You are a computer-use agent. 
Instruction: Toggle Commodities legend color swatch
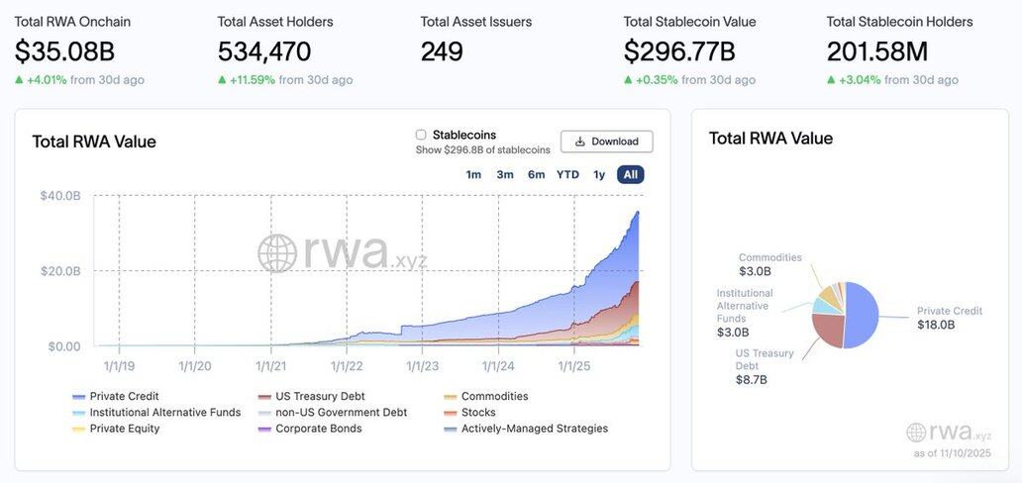(451, 397)
